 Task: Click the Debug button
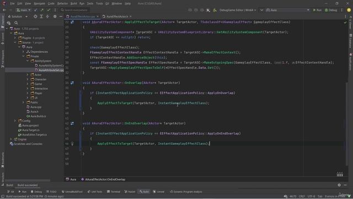pyautogui.click(x=331, y=10)
